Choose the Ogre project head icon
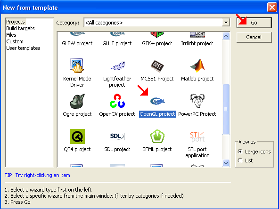 click(x=77, y=101)
